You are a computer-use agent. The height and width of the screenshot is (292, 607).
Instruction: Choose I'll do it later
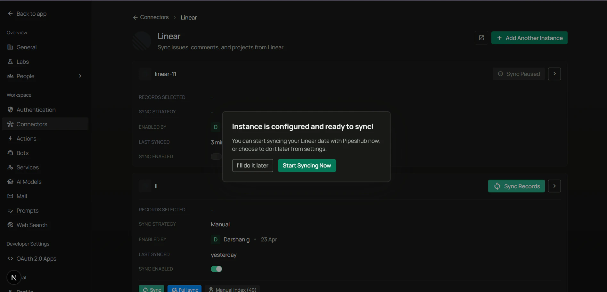(x=252, y=166)
